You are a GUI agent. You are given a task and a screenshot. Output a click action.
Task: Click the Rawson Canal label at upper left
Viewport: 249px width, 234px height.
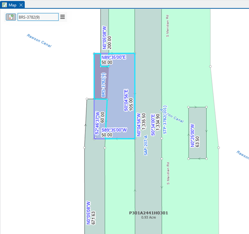point(39,41)
